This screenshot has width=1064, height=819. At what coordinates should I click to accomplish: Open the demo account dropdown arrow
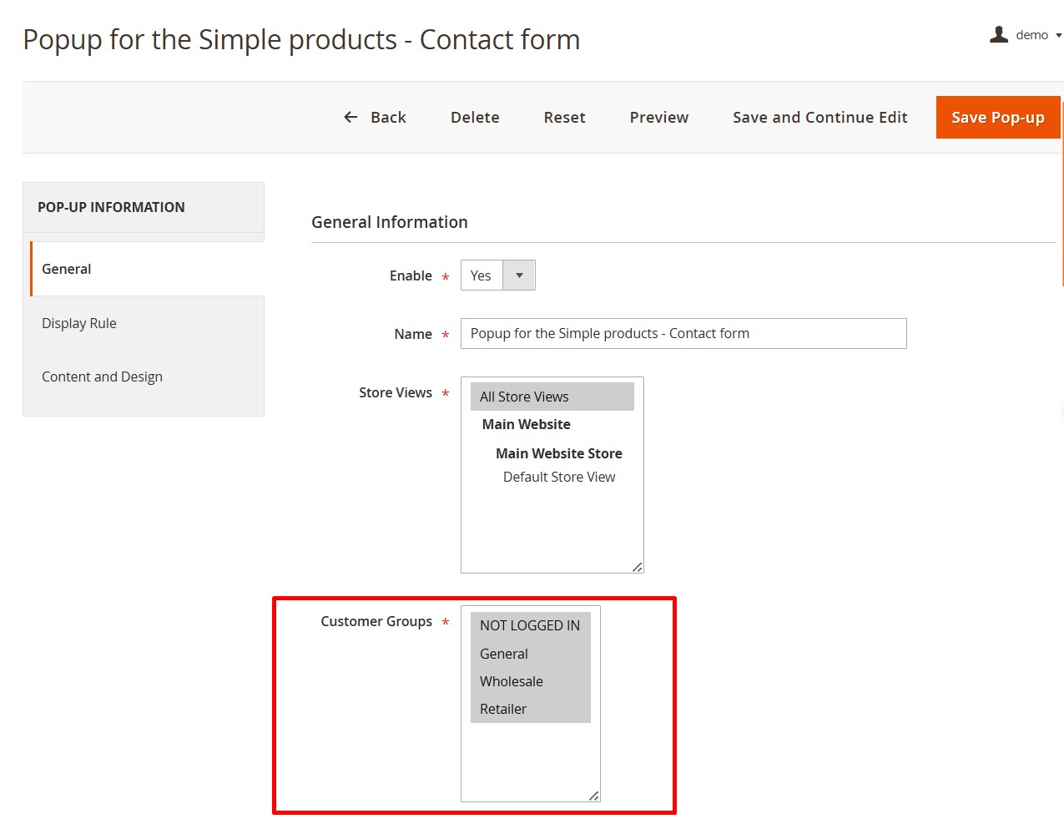(x=1058, y=35)
